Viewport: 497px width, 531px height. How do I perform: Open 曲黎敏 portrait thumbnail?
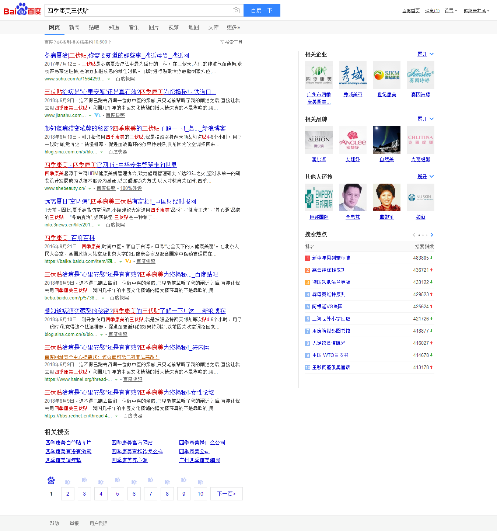[386, 198]
